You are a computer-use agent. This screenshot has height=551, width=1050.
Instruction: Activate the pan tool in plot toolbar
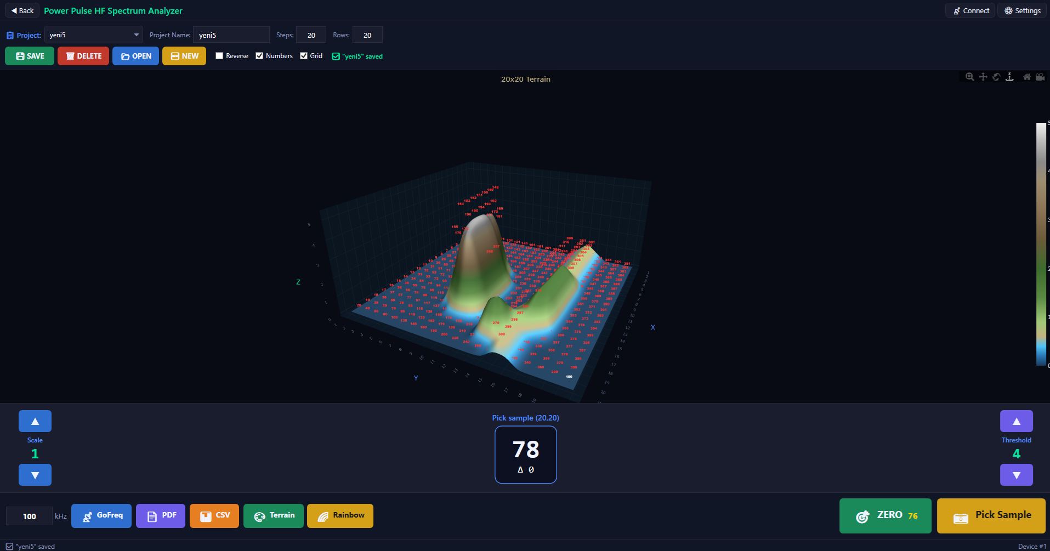coord(983,77)
